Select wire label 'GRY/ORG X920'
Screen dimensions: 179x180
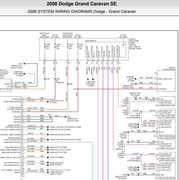point(36,156)
